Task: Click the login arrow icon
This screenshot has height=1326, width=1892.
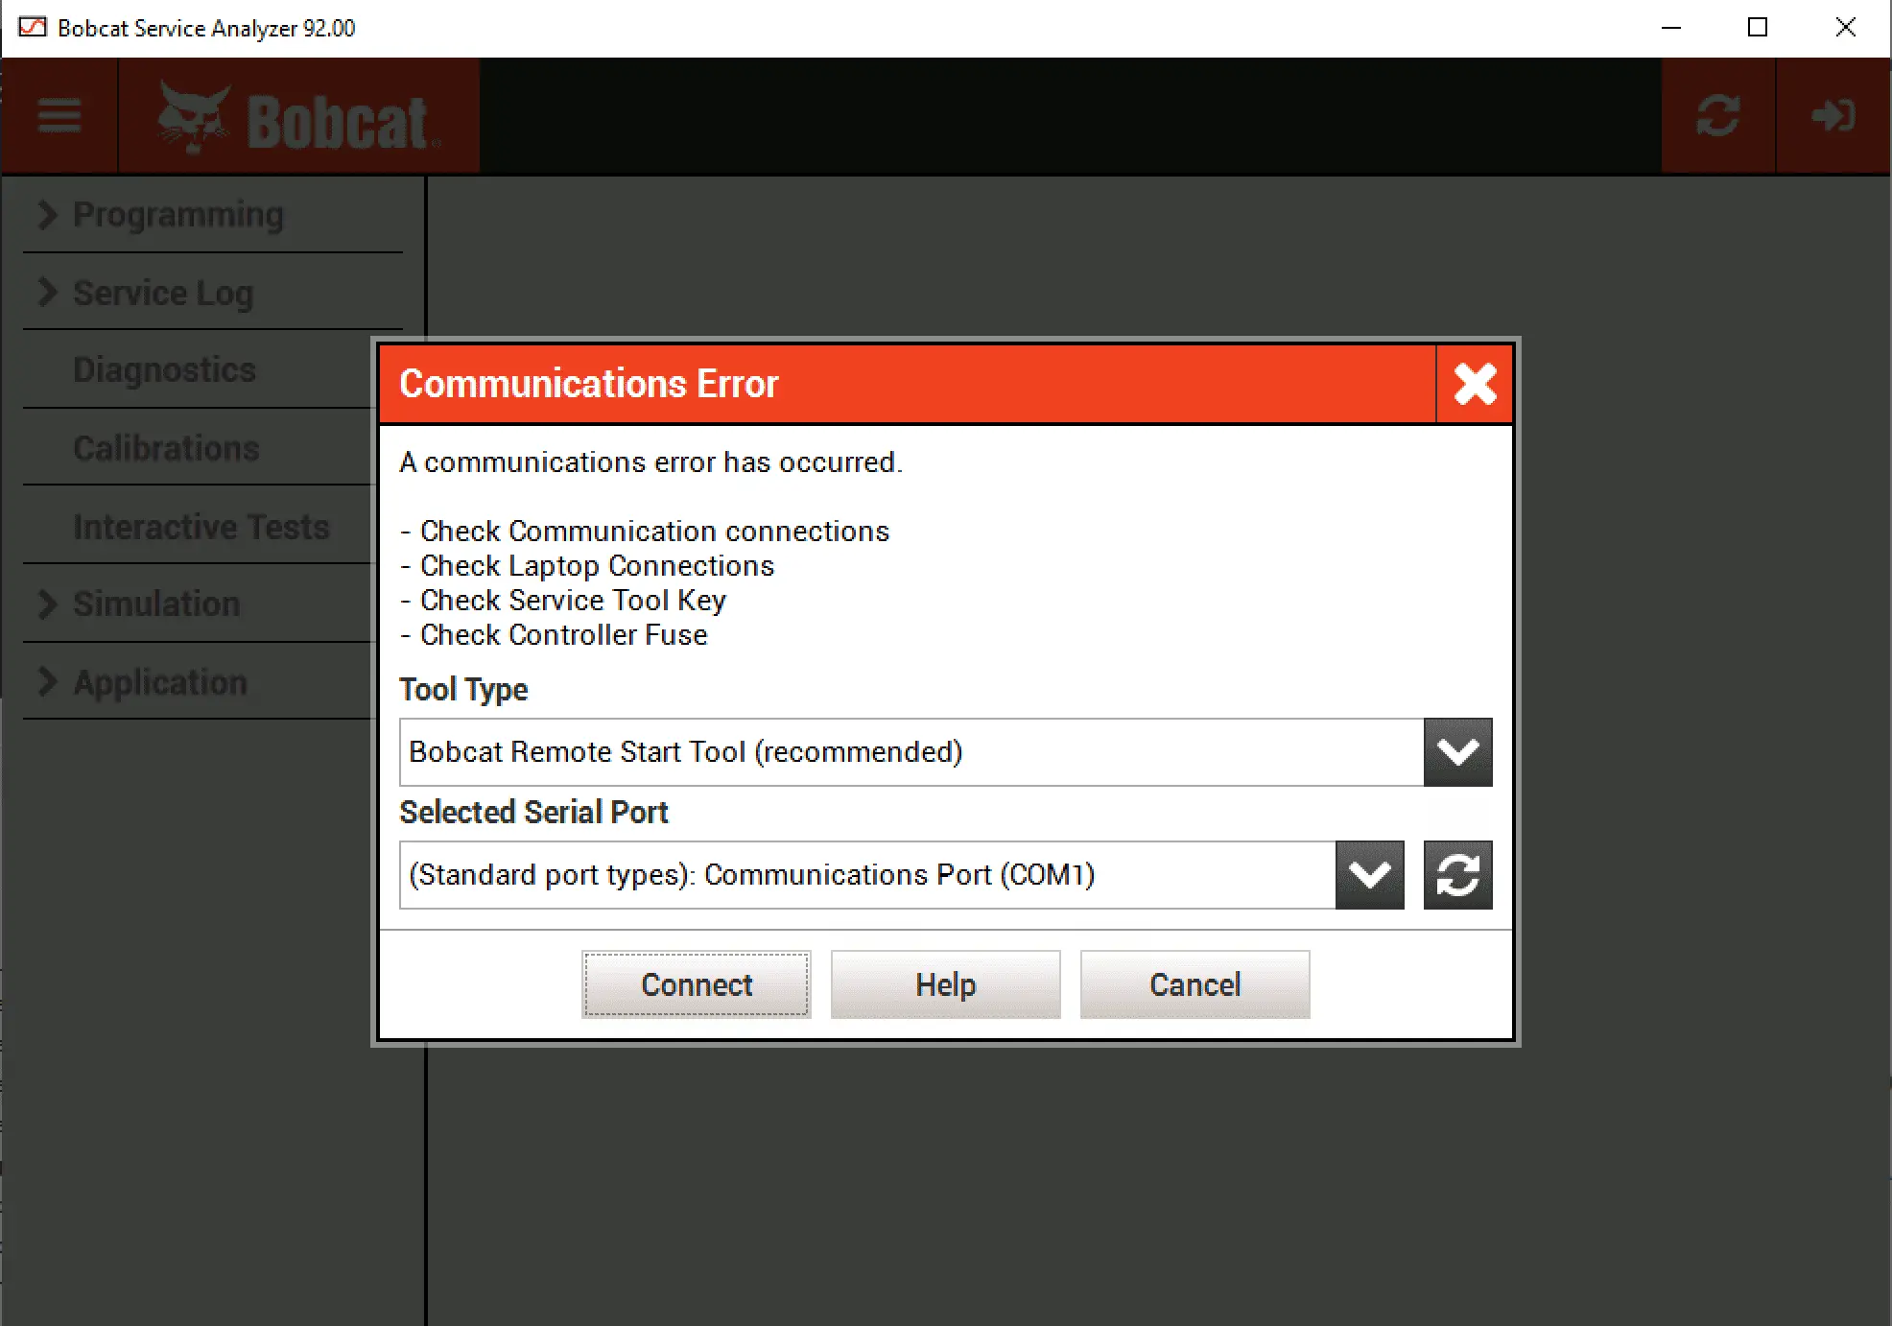Action: click(x=1833, y=116)
